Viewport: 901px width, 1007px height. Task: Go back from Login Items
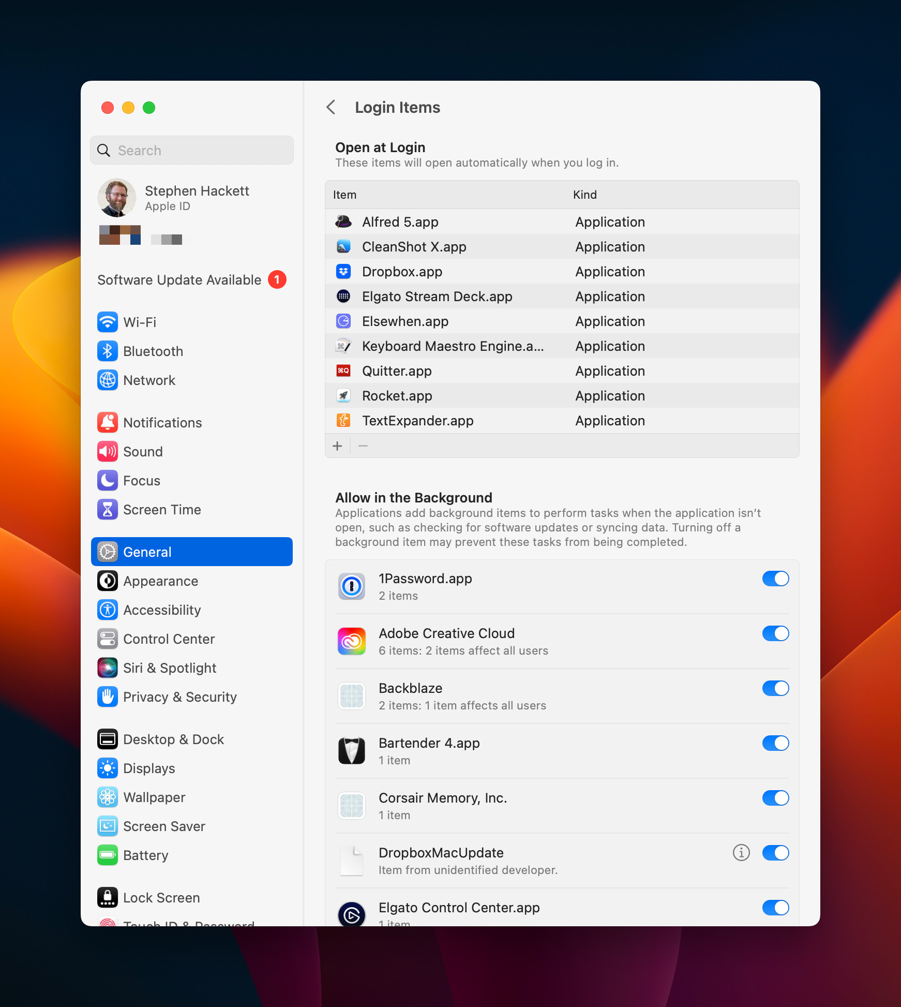point(331,107)
